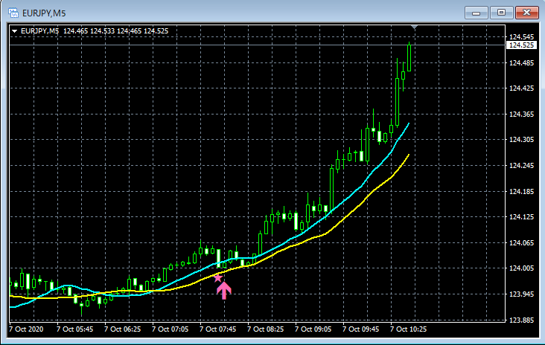Click the 124.005 price scale label

(521, 268)
